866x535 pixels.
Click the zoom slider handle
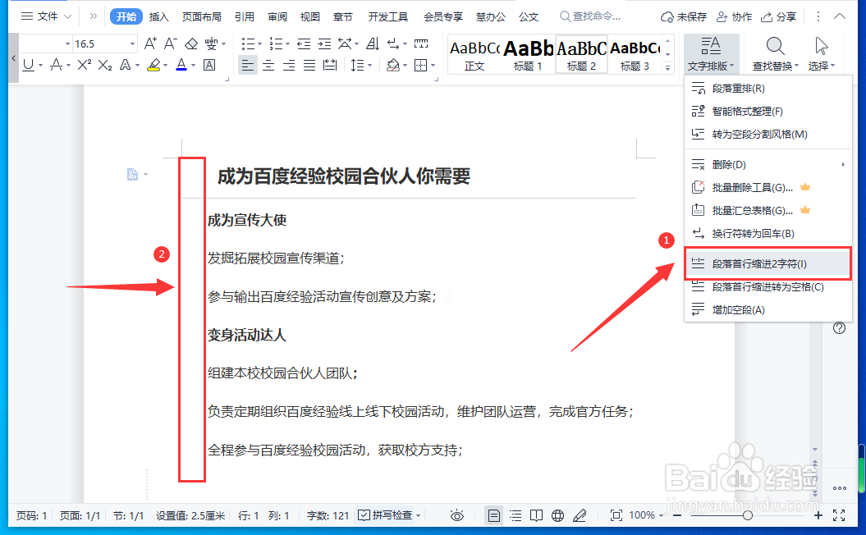pos(747,515)
